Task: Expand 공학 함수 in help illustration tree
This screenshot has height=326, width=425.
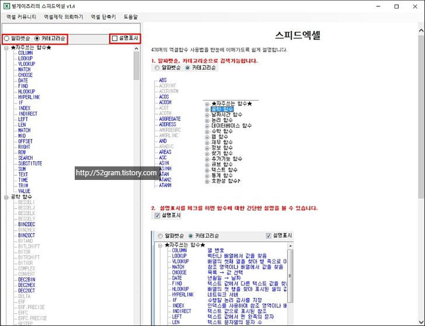Action: (207, 110)
